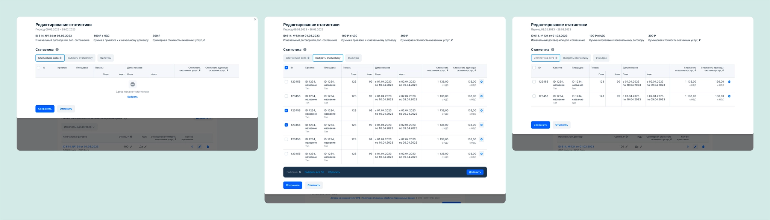Screen dimensions: 770x220
Task: Click plus icon on first row of middle table
Action: 482,82
